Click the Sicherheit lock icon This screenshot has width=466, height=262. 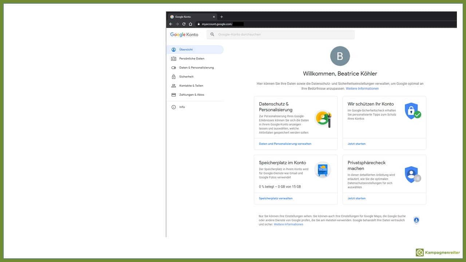[x=173, y=77]
